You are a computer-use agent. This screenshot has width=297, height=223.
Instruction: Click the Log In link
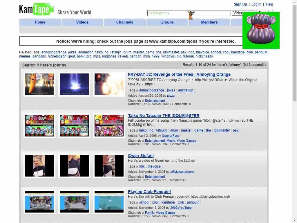point(256,4)
